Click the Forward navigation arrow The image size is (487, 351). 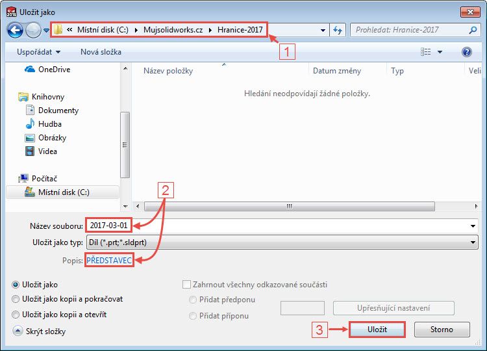[33, 30]
